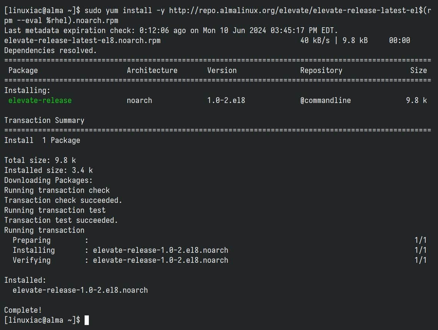Click the Repository column header
Image resolution: width=438 pixels, height=330 pixels.
tap(321, 70)
